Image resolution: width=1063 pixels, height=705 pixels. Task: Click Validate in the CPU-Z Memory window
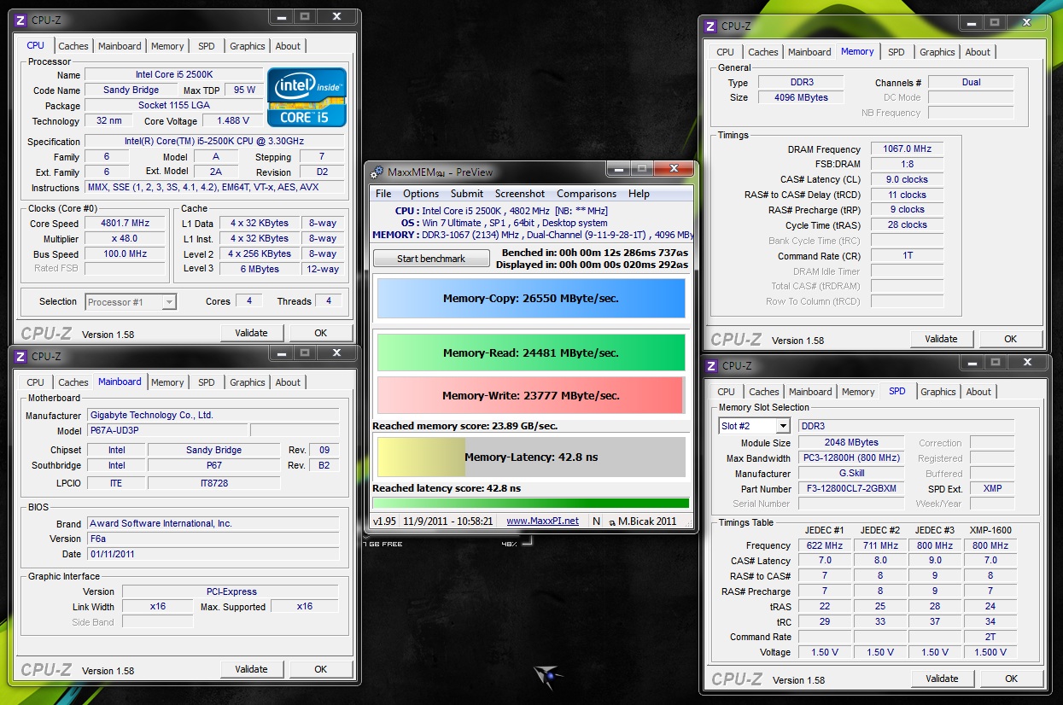click(x=941, y=339)
